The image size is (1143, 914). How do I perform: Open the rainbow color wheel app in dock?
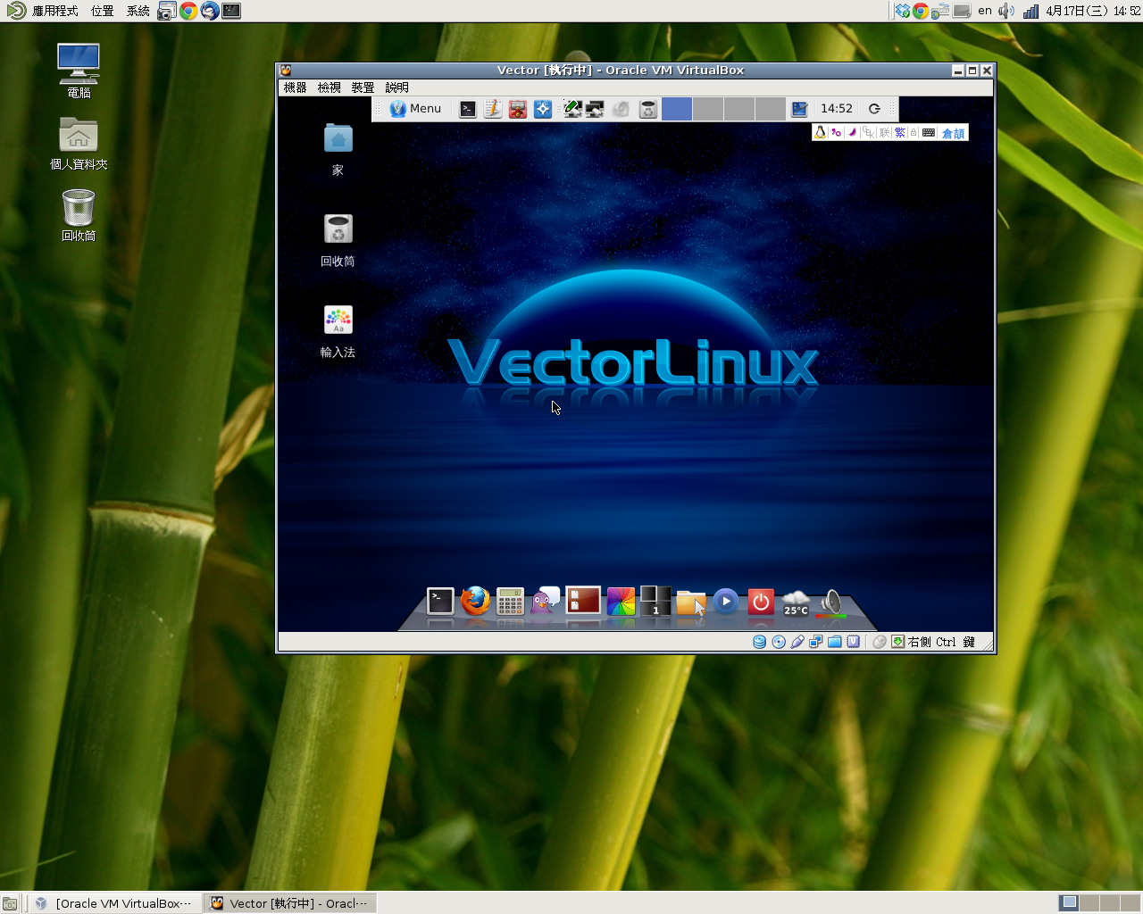pos(621,602)
